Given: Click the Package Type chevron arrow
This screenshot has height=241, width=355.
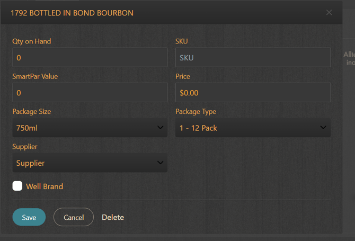Looking at the screenshot, I should click(323, 128).
